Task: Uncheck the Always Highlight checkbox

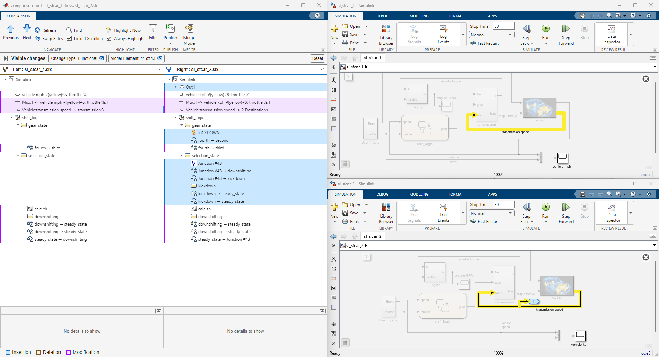Action: click(109, 38)
